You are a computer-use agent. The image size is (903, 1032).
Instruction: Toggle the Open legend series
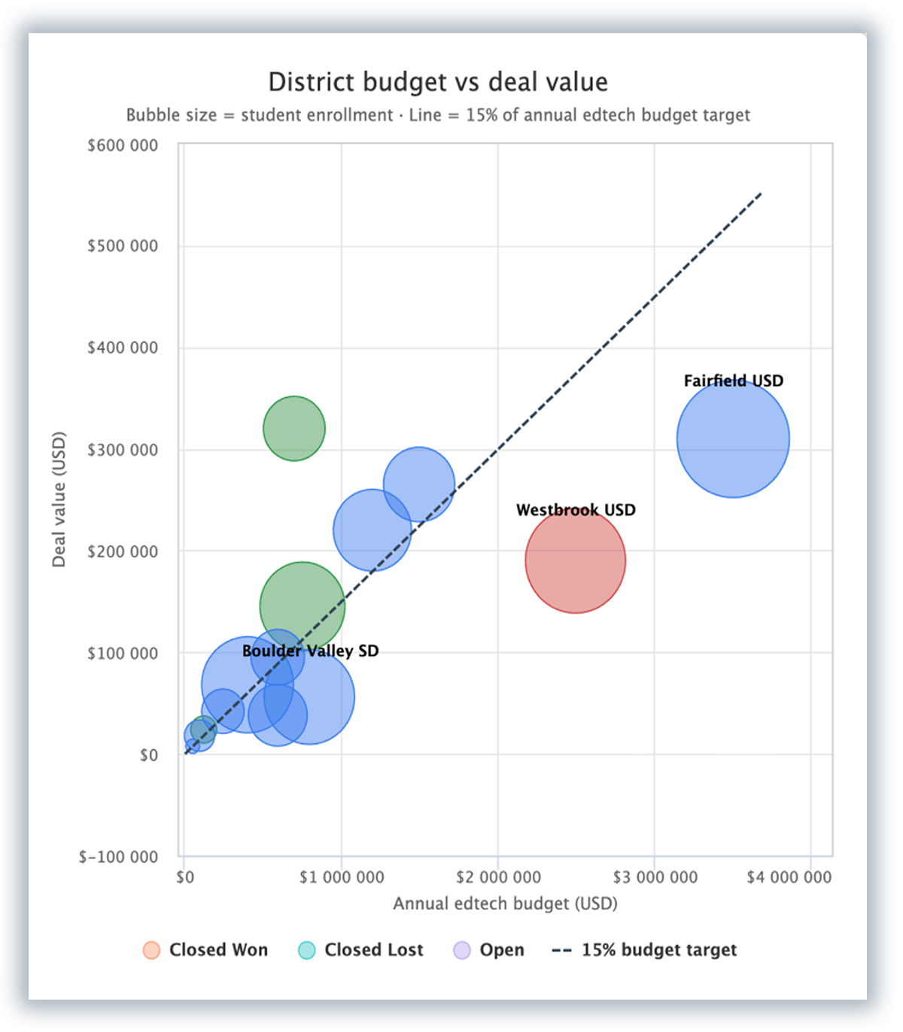(x=488, y=950)
